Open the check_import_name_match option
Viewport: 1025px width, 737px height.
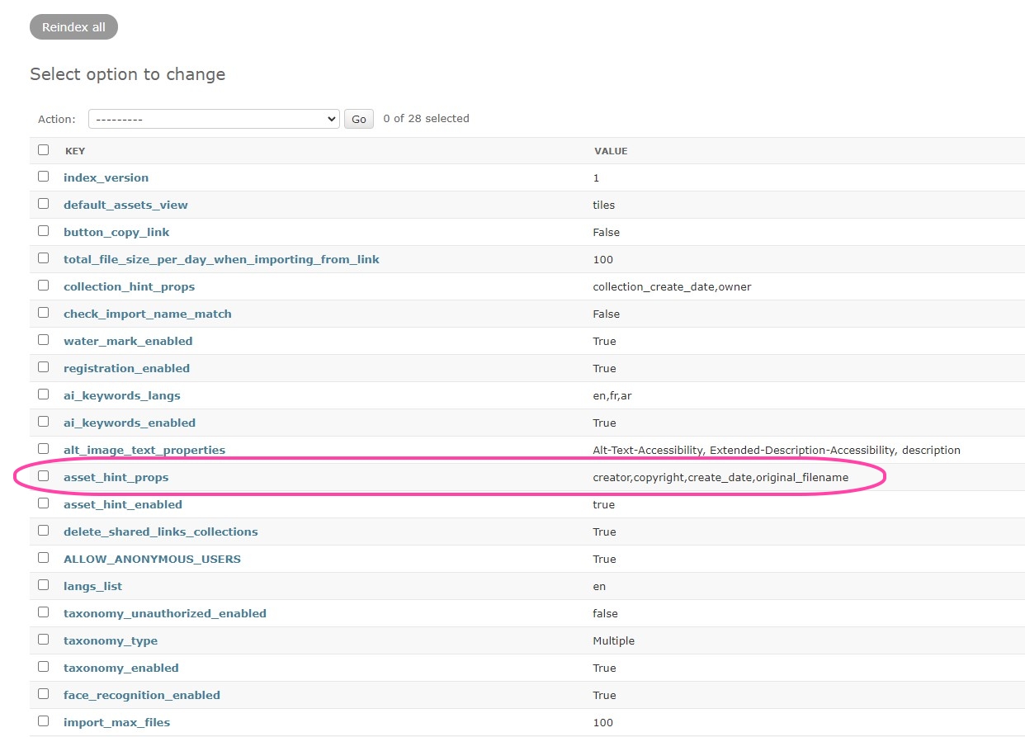click(148, 314)
